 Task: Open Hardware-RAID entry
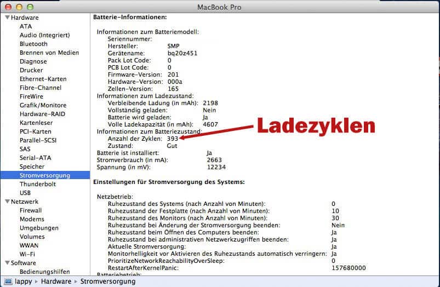coord(42,114)
